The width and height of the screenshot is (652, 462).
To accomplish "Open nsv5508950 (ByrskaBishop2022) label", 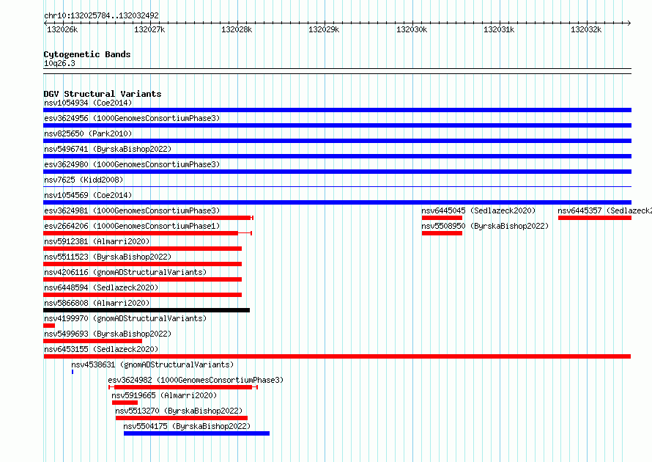I will click(485, 226).
